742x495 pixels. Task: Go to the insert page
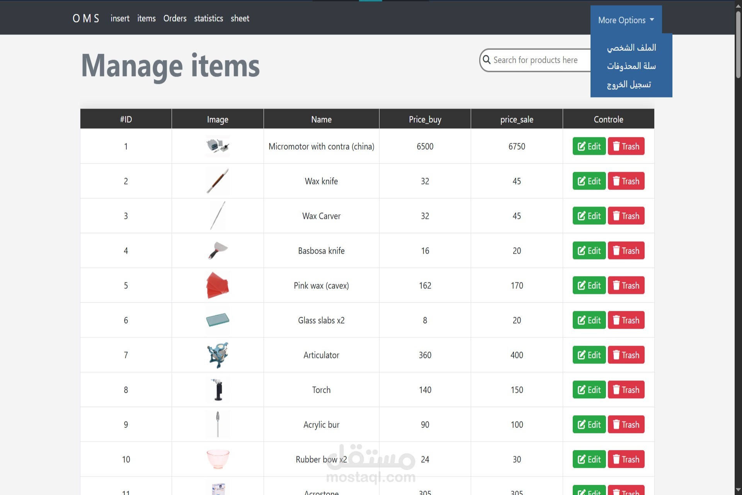click(120, 18)
